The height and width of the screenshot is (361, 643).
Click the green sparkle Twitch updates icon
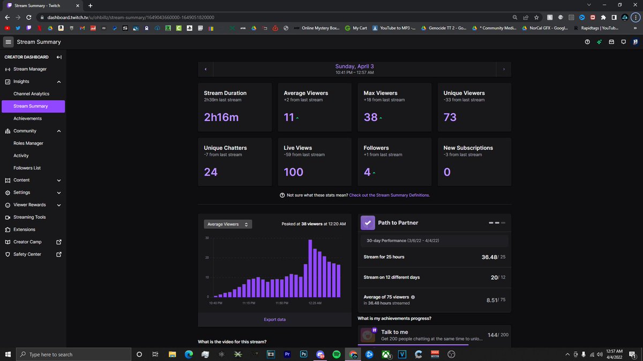click(x=600, y=42)
